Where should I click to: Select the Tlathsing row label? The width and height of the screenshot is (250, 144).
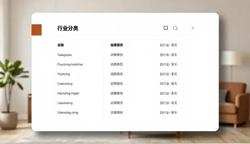64,74
